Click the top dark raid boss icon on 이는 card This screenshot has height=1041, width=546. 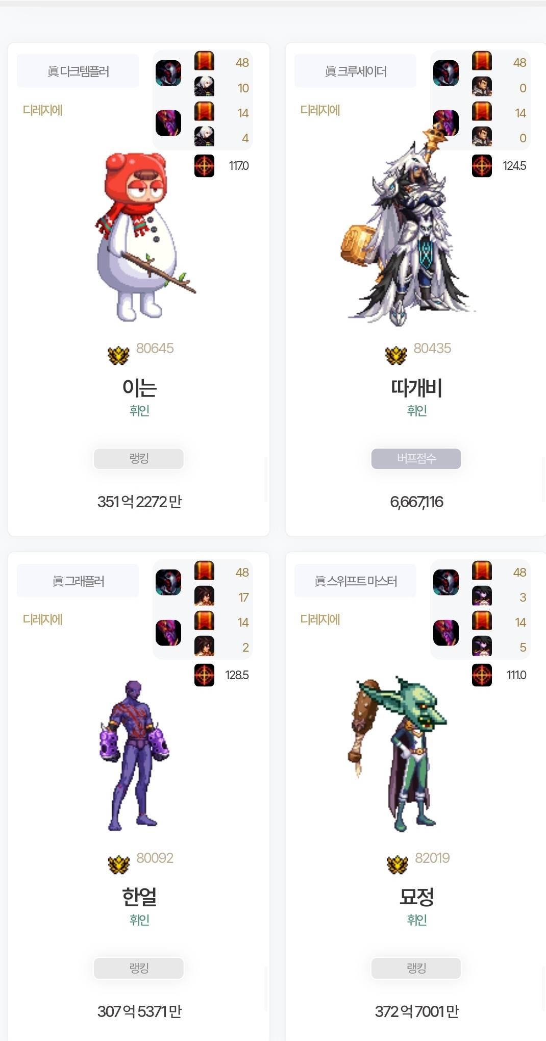[168, 73]
